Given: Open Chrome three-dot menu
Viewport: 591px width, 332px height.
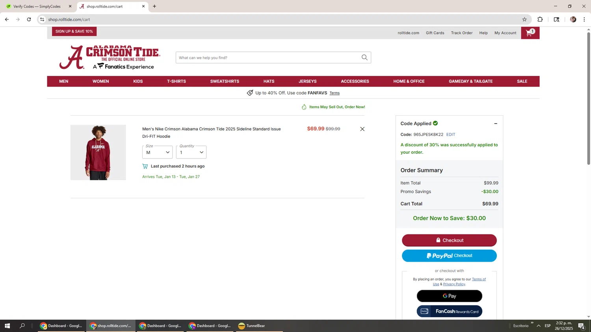Looking at the screenshot, I should pos(584,19).
